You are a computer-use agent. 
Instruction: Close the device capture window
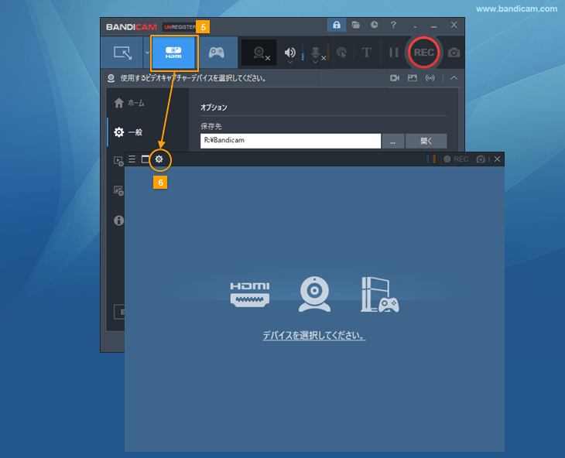tap(497, 159)
